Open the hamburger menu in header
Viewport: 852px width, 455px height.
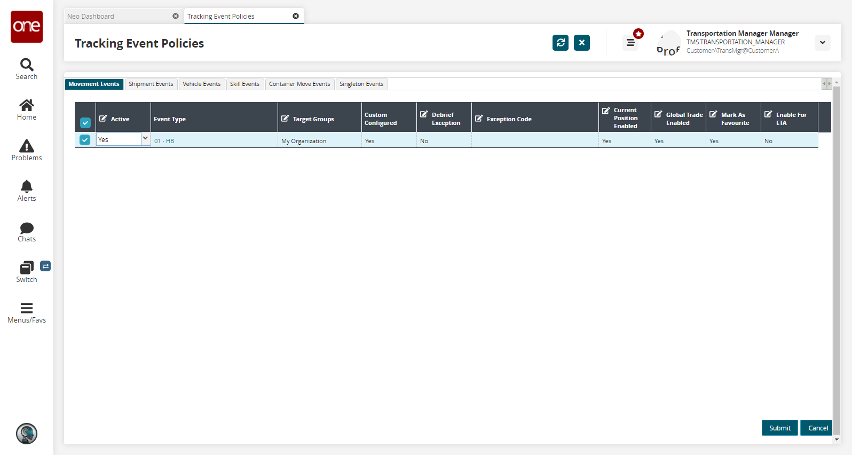tap(630, 43)
